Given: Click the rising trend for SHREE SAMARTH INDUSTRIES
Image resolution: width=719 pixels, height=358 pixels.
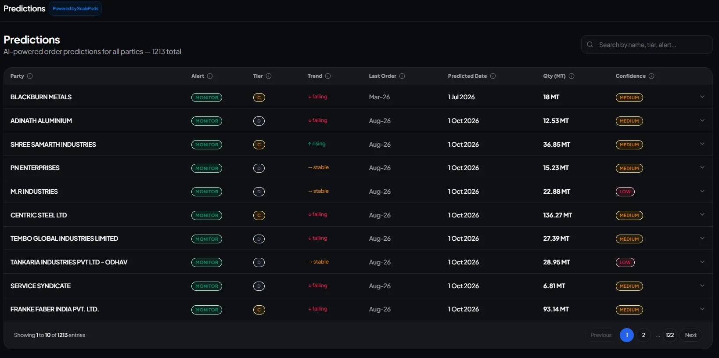Looking at the screenshot, I should [316, 144].
